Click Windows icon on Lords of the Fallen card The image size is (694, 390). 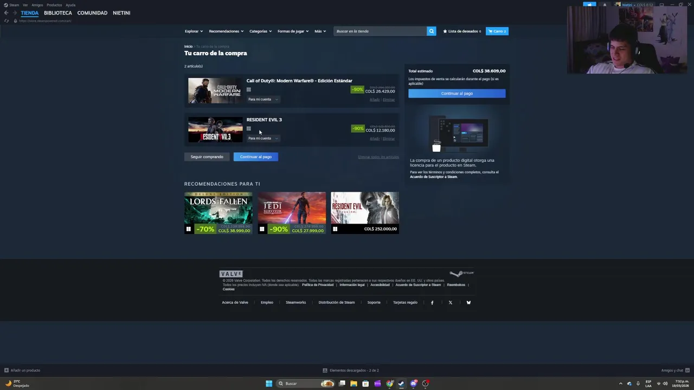coord(189,229)
